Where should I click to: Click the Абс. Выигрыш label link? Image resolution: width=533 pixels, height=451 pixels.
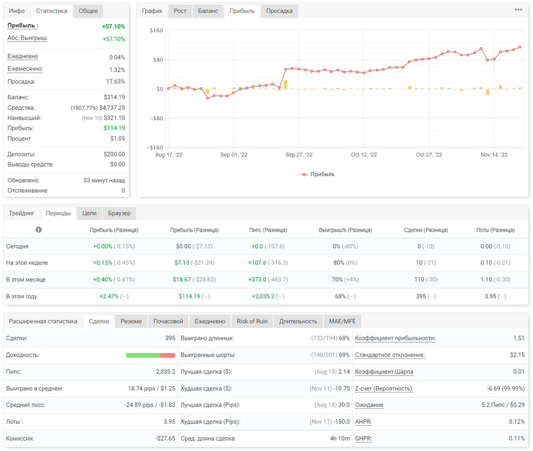pyautogui.click(x=28, y=38)
